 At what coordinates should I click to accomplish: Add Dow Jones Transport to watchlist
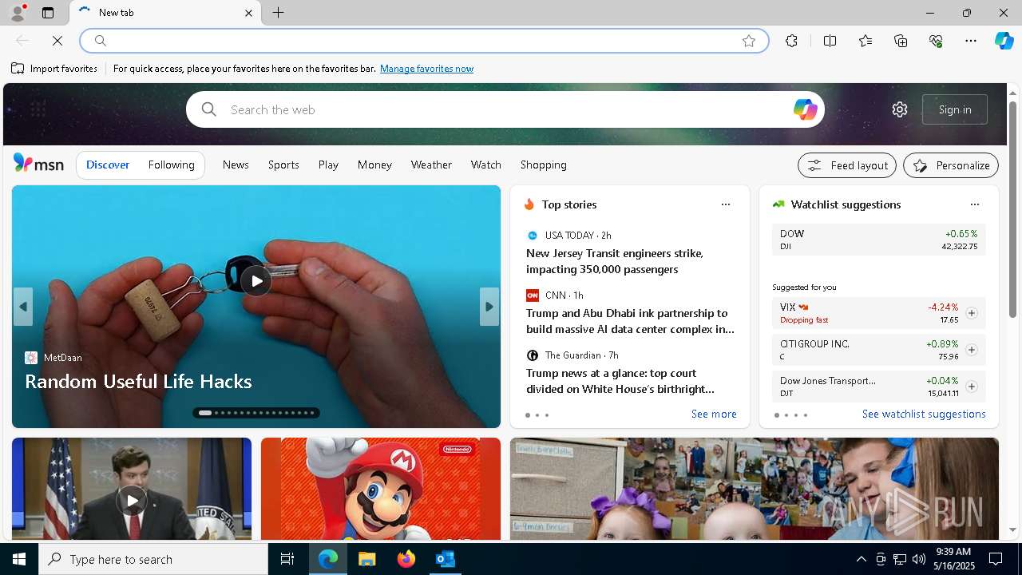click(x=971, y=387)
